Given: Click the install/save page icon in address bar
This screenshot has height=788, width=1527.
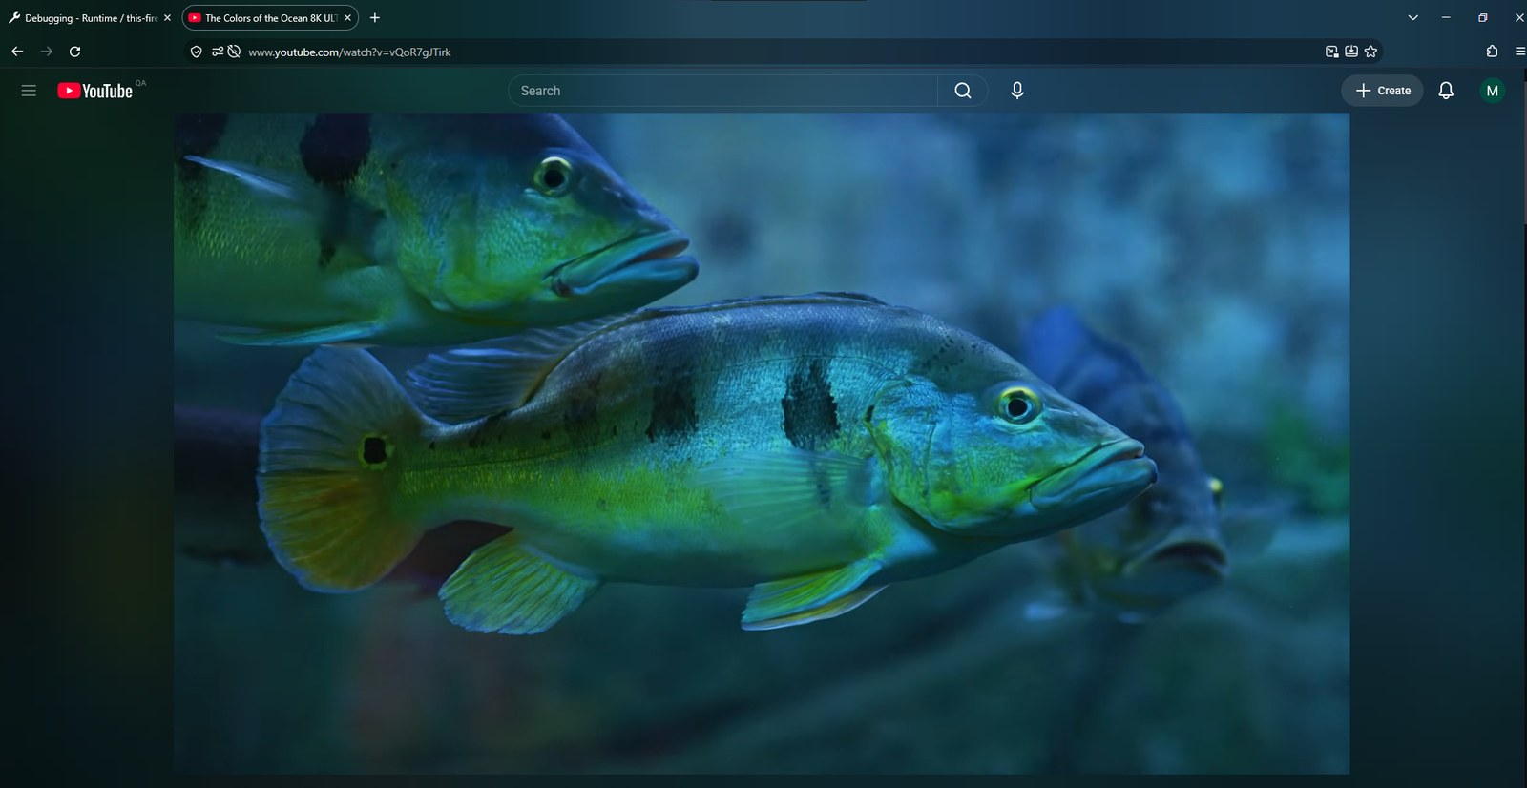Looking at the screenshot, I should tap(1351, 52).
